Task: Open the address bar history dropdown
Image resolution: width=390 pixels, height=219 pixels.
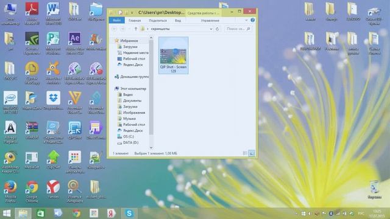Action: [x=211, y=29]
